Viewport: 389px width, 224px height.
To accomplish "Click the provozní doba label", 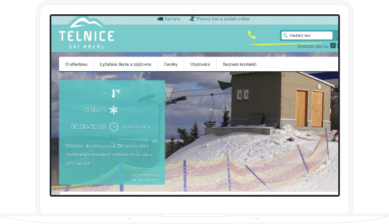I will click(x=136, y=127).
